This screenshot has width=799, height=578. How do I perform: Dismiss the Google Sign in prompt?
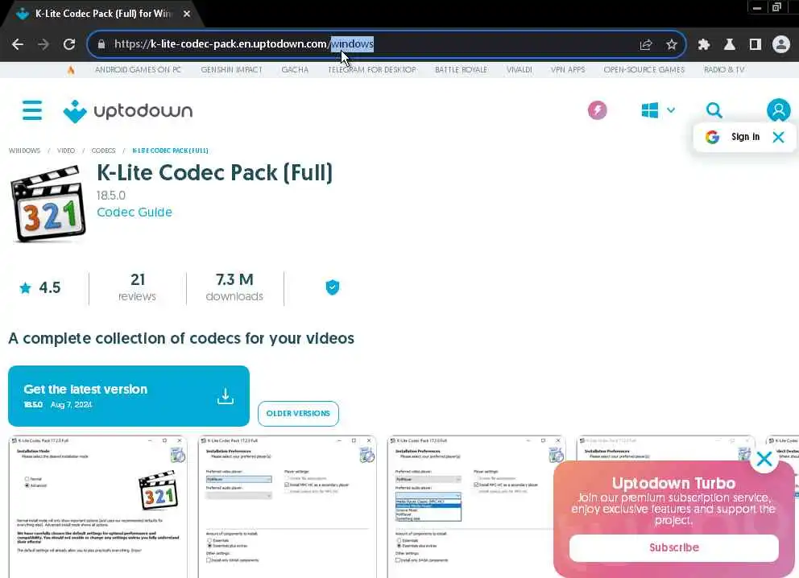click(778, 137)
